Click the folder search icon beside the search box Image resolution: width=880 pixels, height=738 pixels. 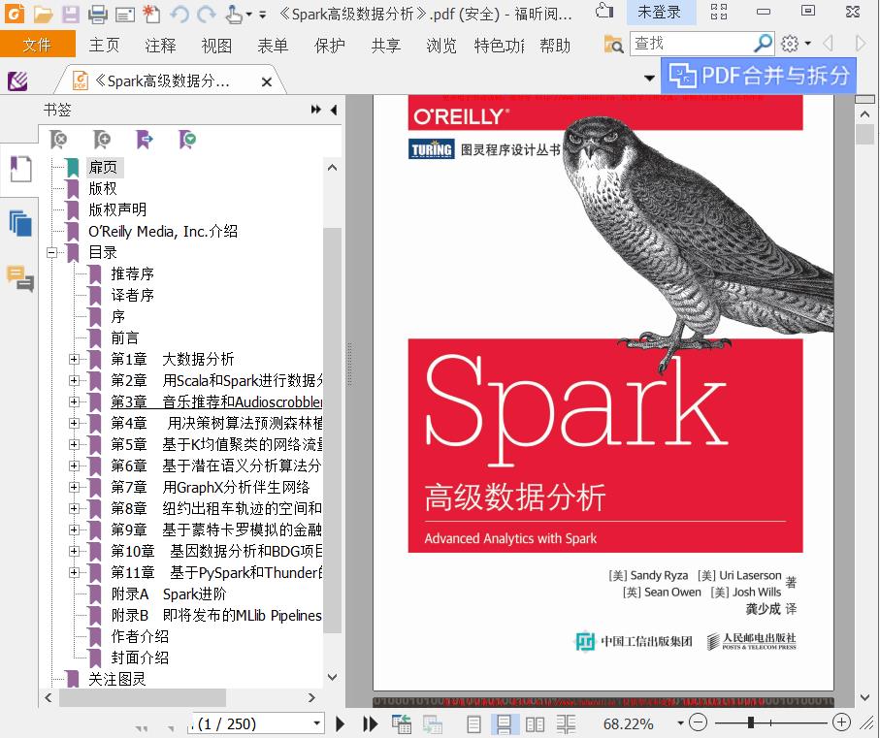tap(613, 44)
